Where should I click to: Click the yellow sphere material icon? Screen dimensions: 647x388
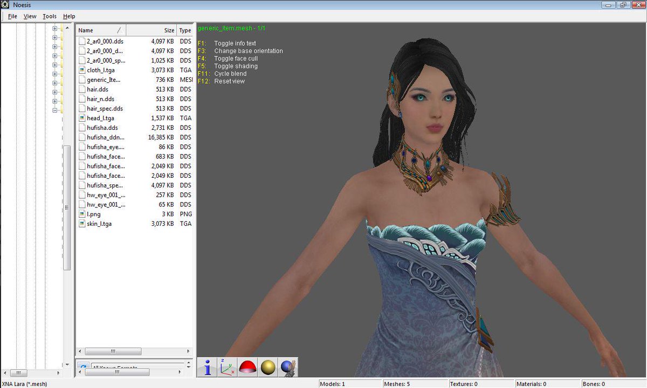click(267, 366)
